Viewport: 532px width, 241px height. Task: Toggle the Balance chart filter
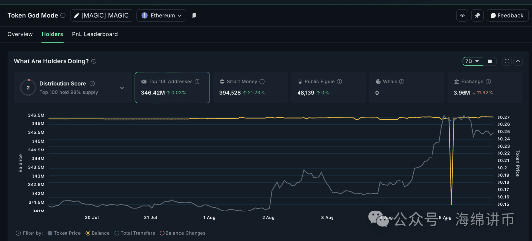point(98,233)
